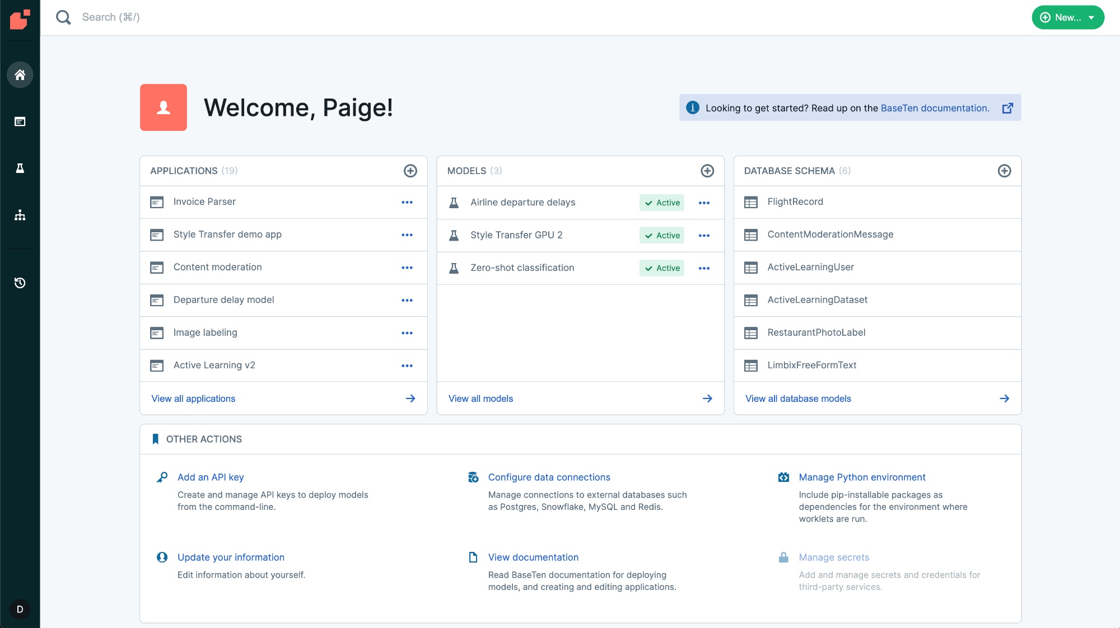Viewport: 1120px width, 628px height.
Task: Open the more options menu for Style Transfer GPU 2
Action: [704, 236]
